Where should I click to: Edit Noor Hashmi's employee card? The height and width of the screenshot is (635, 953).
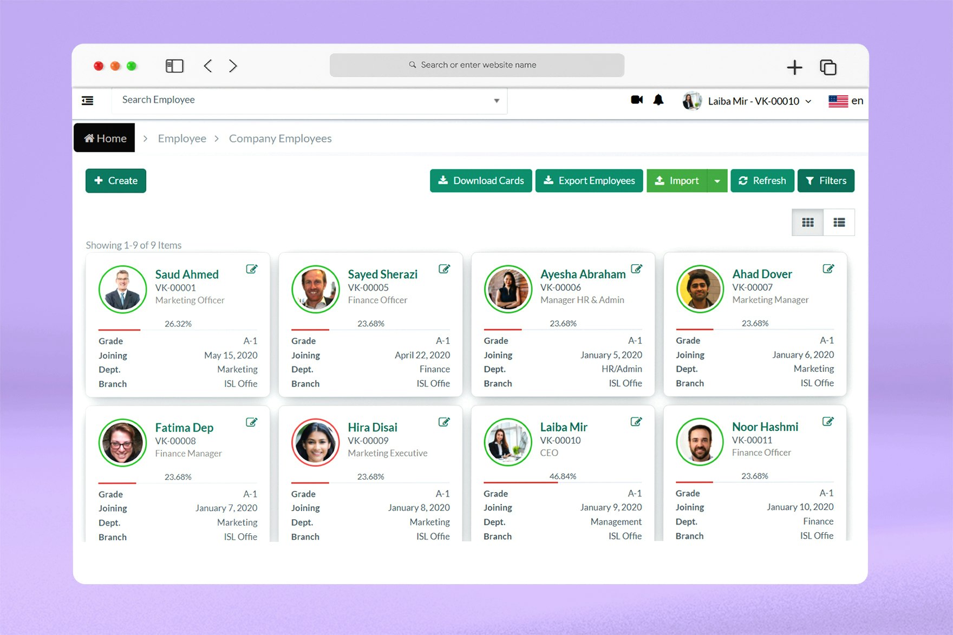(x=828, y=421)
